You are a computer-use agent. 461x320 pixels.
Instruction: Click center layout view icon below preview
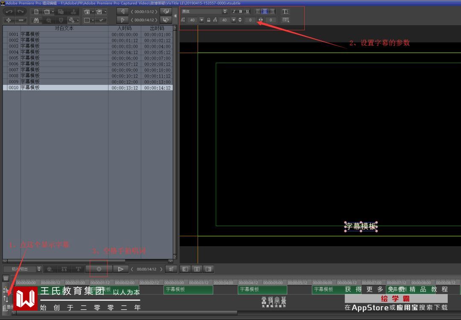coord(197,269)
